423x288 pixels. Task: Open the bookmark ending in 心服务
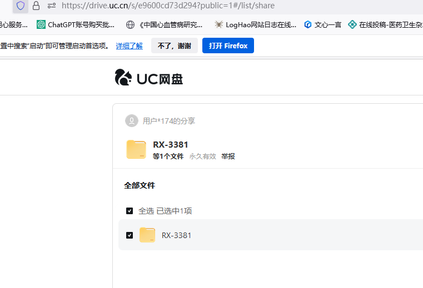(13, 25)
